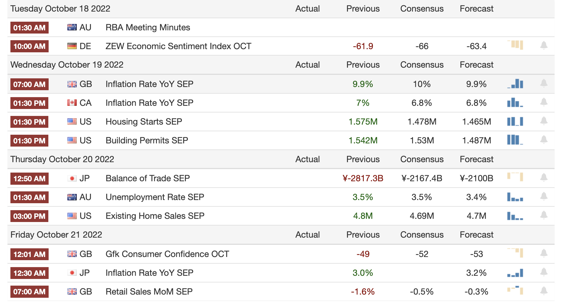
Task: Open mini chart for Housing Starts SEP
Action: pyautogui.click(x=515, y=121)
